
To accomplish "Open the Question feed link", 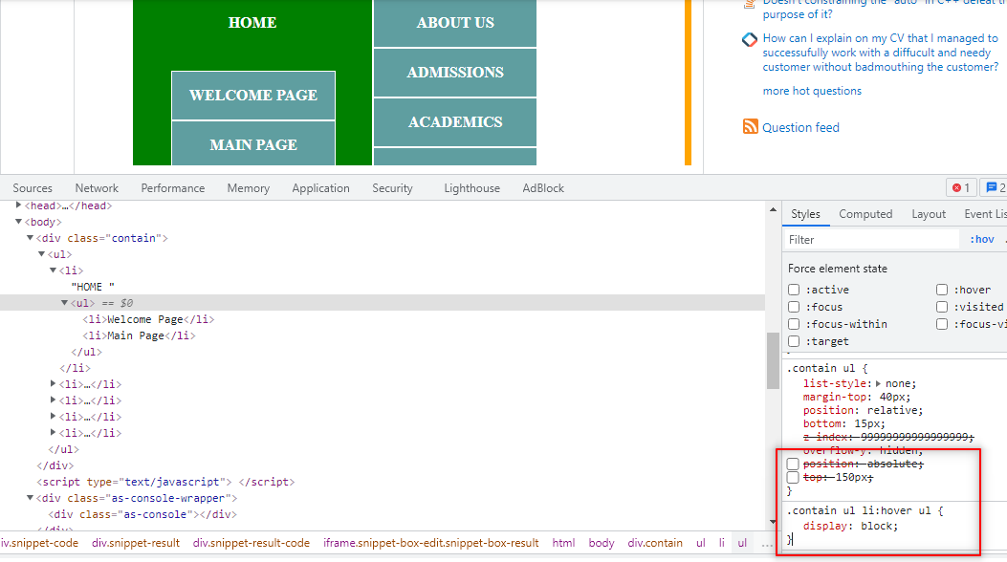I will tap(800, 128).
